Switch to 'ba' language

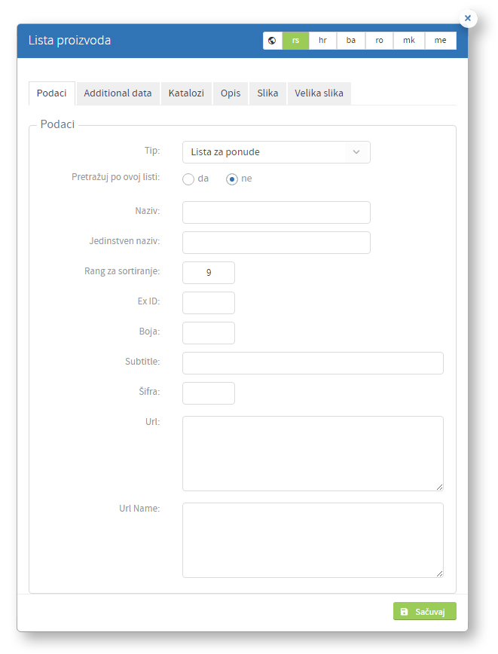[351, 41]
